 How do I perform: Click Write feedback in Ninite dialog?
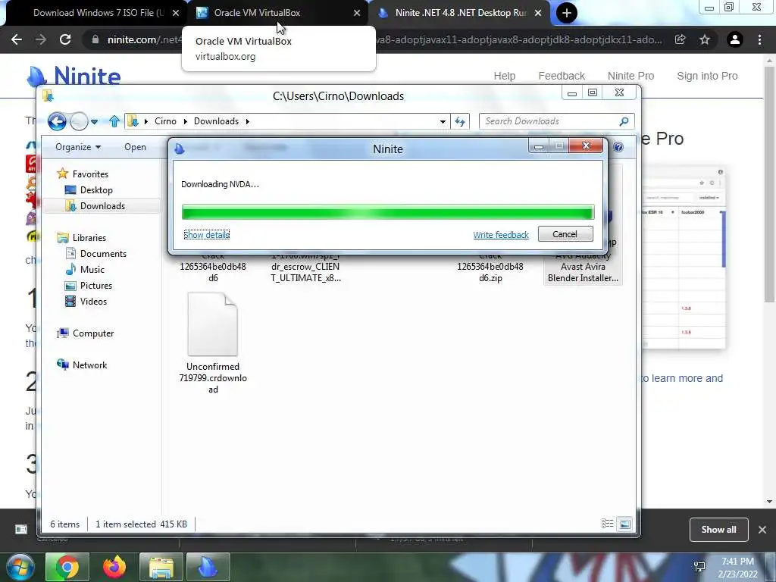[x=501, y=235]
